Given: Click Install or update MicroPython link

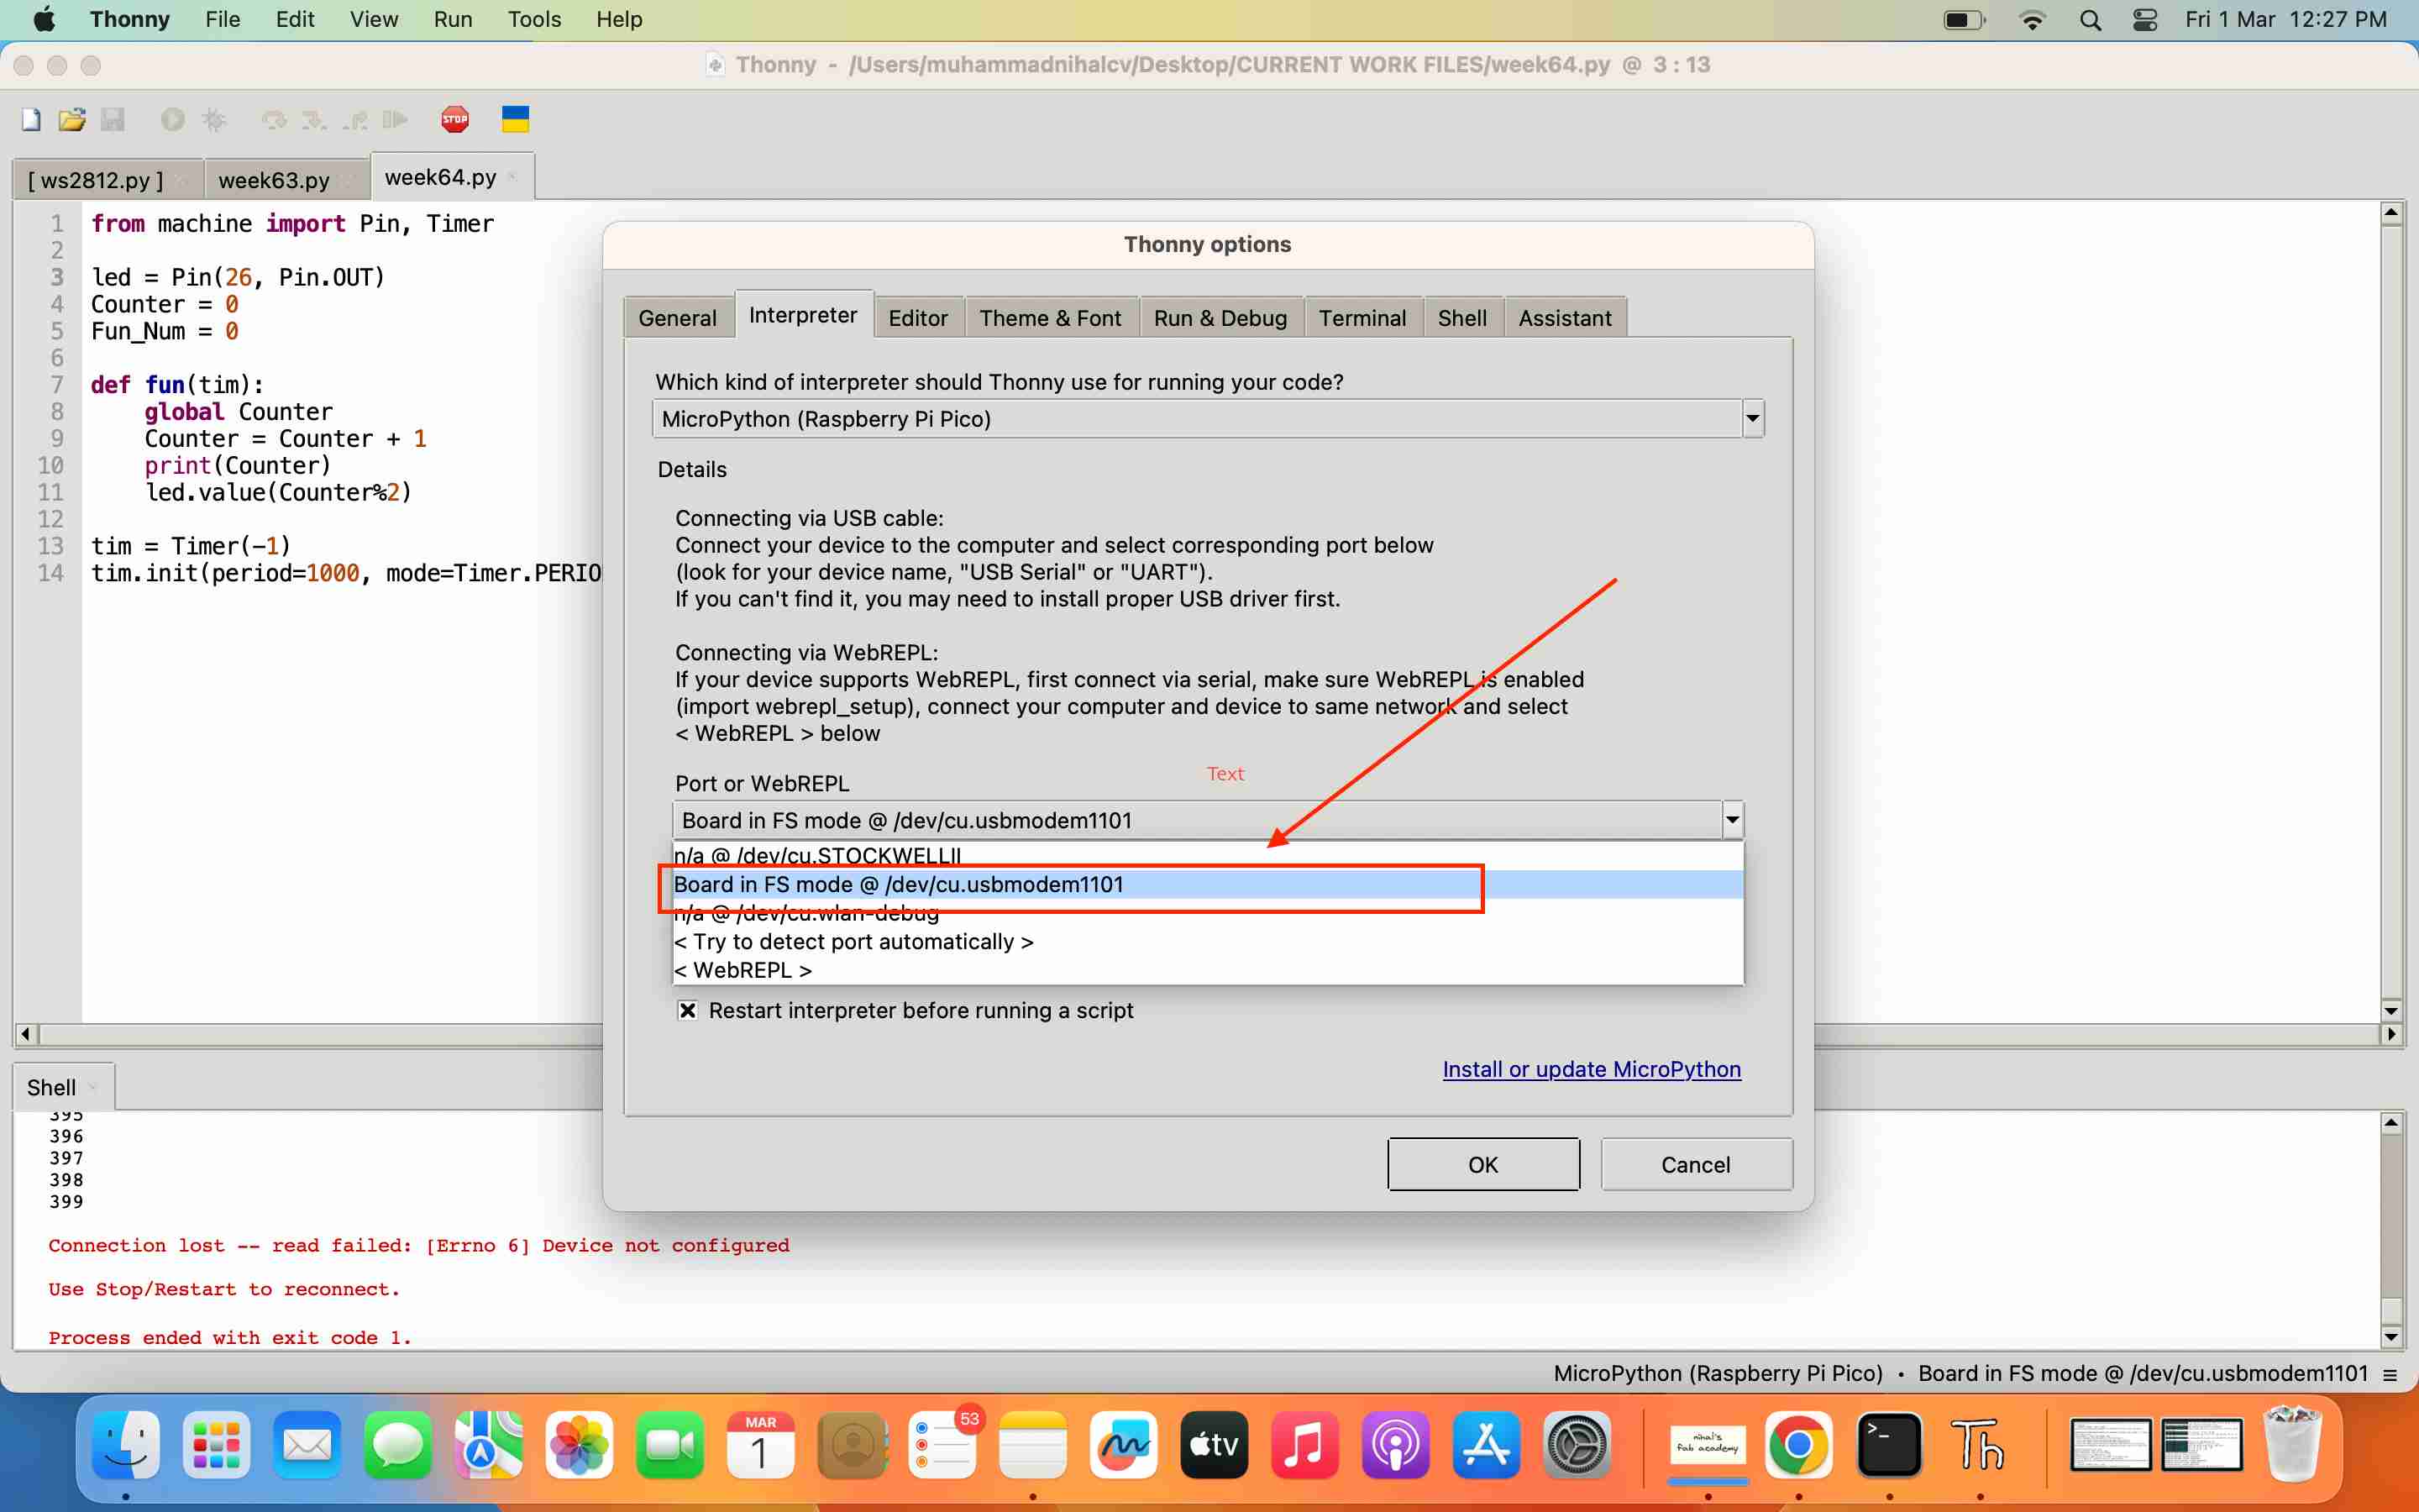Looking at the screenshot, I should click(1592, 1070).
